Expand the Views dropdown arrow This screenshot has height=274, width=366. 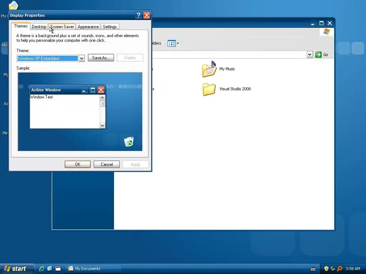pyautogui.click(x=178, y=43)
